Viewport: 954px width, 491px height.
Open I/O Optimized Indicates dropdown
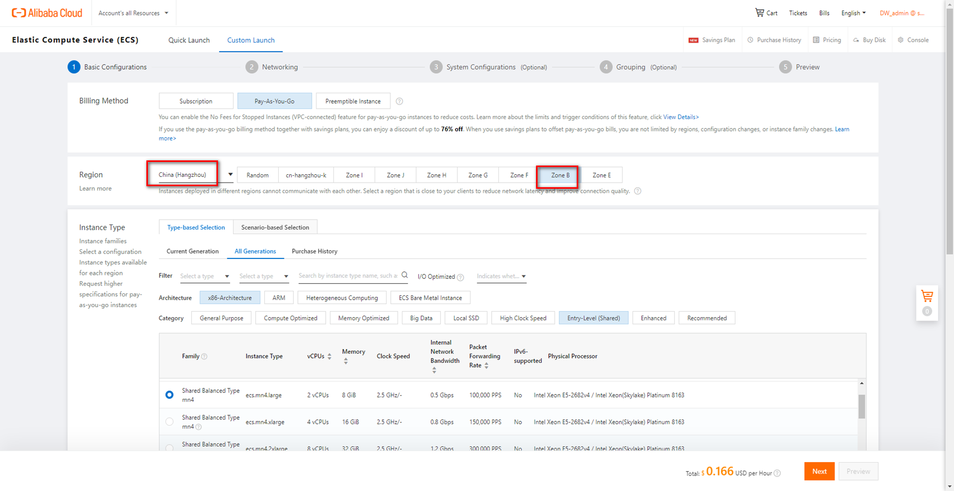pyautogui.click(x=501, y=276)
